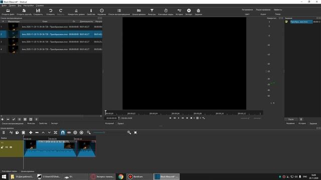Image resolution: width=321 pixels, height=180 pixels.
Task: Ripple delete with timeline minus icon
Action: click(37, 132)
